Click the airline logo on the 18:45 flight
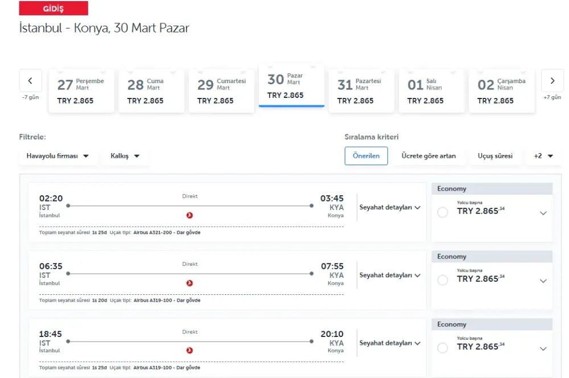This screenshot has height=378, width=569. 190,351
